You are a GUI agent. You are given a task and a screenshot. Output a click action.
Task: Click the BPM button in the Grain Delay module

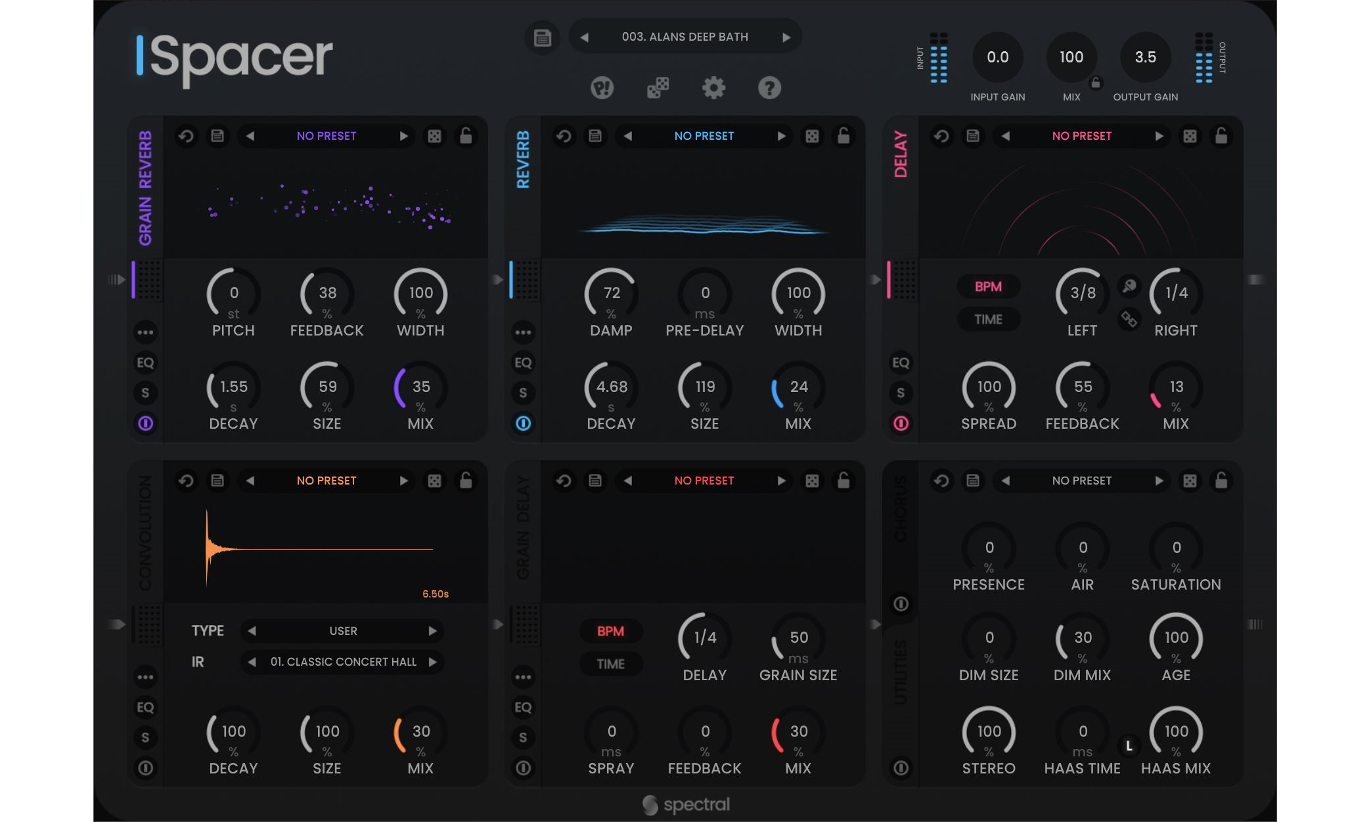click(610, 631)
